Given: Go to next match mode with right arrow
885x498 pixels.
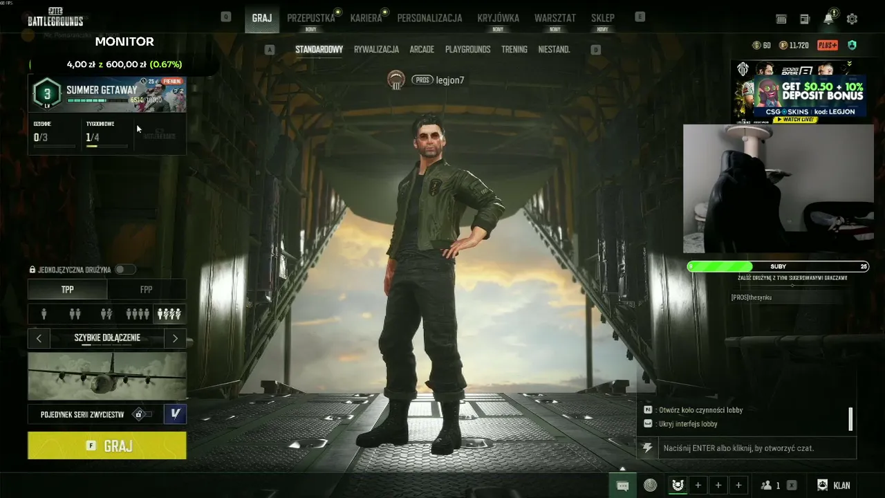Looking at the screenshot, I should (175, 338).
